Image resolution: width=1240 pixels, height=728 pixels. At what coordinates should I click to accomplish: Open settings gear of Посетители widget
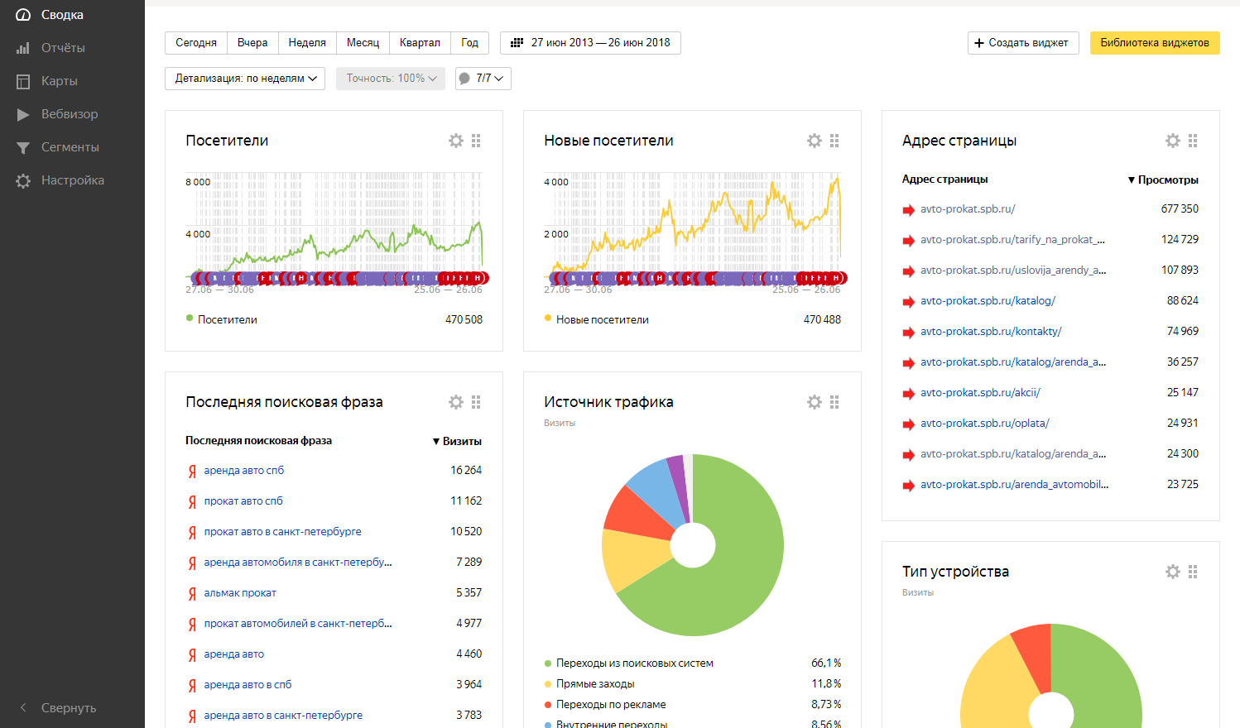[456, 141]
